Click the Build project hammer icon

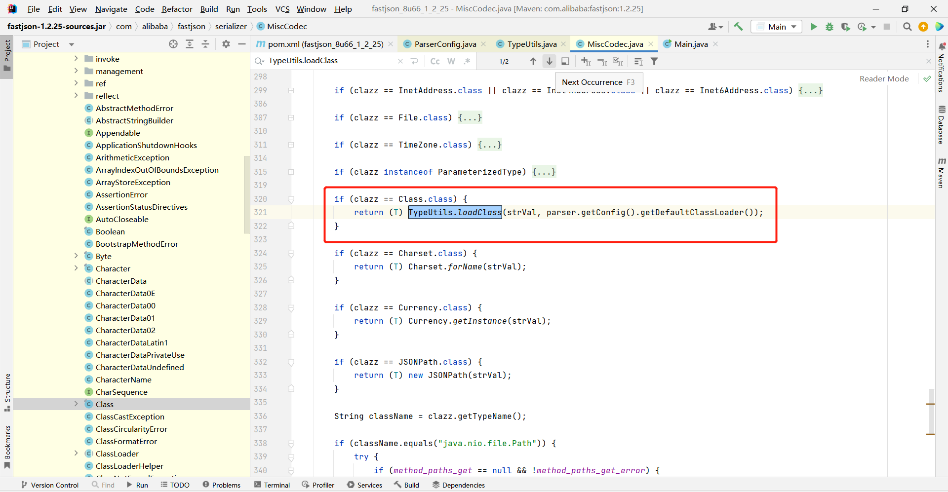pos(738,27)
